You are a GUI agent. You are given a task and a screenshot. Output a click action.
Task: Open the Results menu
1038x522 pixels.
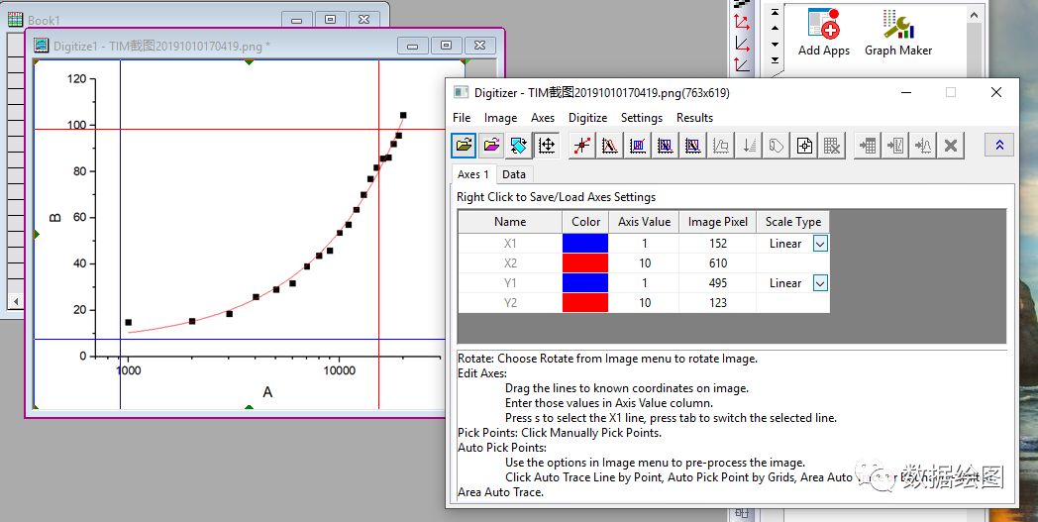pyautogui.click(x=694, y=118)
